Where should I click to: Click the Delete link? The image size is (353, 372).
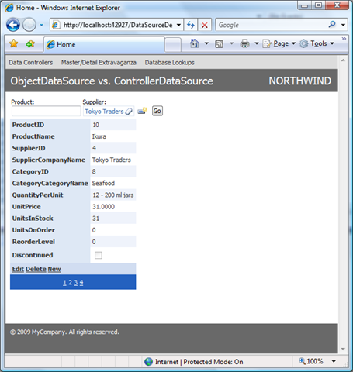(x=36, y=269)
